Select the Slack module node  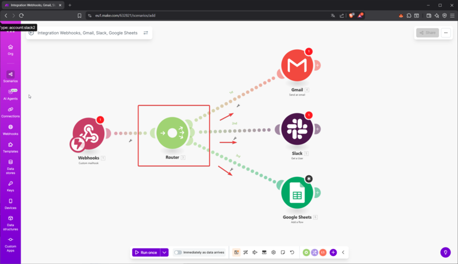click(297, 129)
